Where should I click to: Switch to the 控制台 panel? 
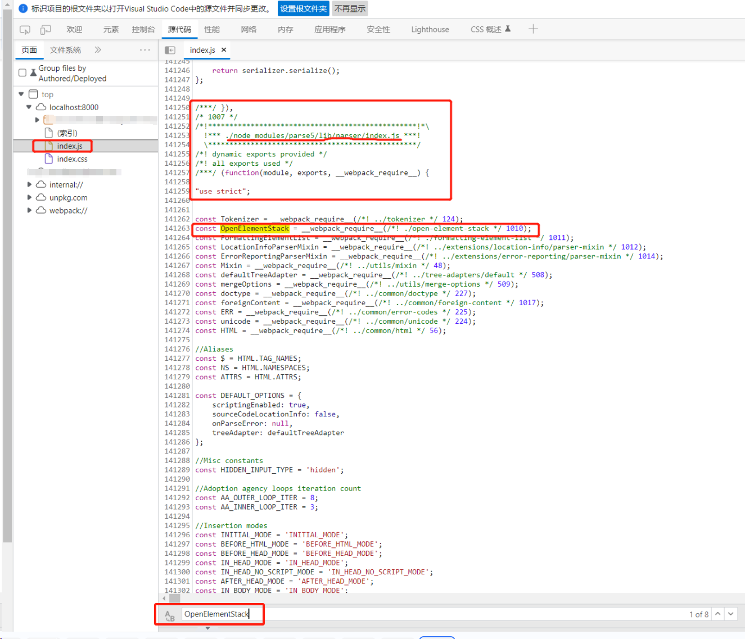coord(143,29)
